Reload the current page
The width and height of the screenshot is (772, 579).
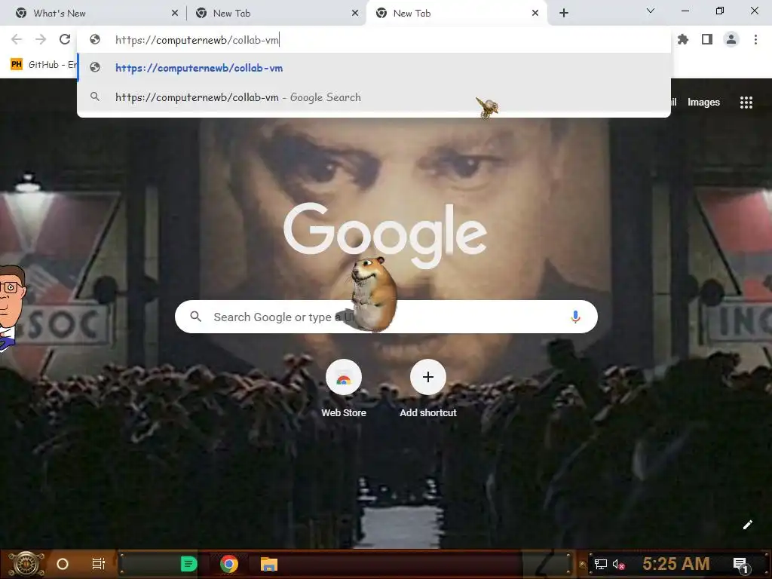pyautogui.click(x=65, y=39)
